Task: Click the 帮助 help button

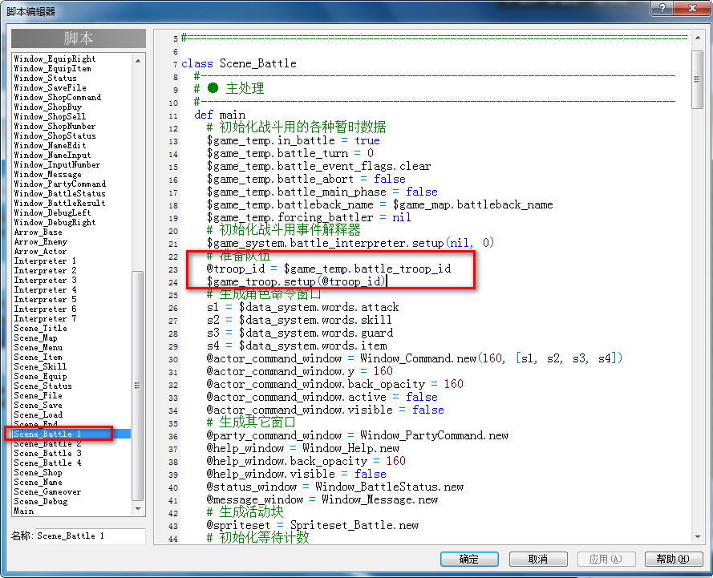Action: click(674, 559)
